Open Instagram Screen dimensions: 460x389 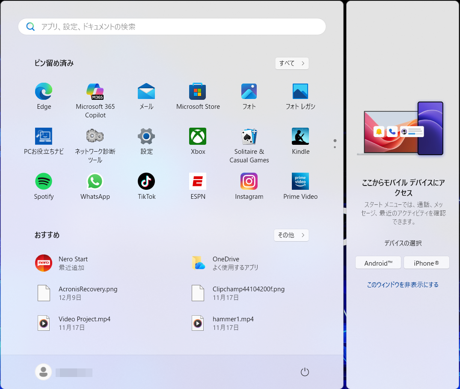click(x=249, y=186)
